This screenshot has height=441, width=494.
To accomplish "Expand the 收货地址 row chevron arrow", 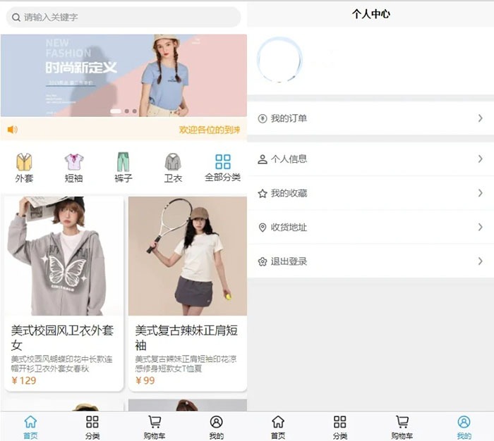I will 480,228.
